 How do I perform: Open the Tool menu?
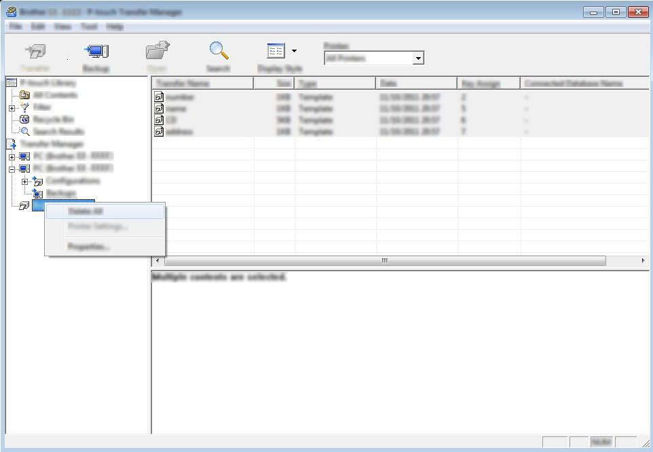click(89, 27)
